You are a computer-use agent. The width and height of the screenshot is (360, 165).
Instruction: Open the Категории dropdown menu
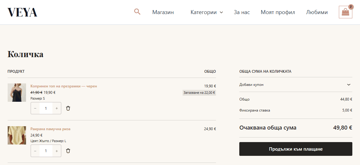click(x=207, y=12)
